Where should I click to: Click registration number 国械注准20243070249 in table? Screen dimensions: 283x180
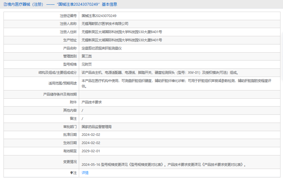click(x=99, y=16)
